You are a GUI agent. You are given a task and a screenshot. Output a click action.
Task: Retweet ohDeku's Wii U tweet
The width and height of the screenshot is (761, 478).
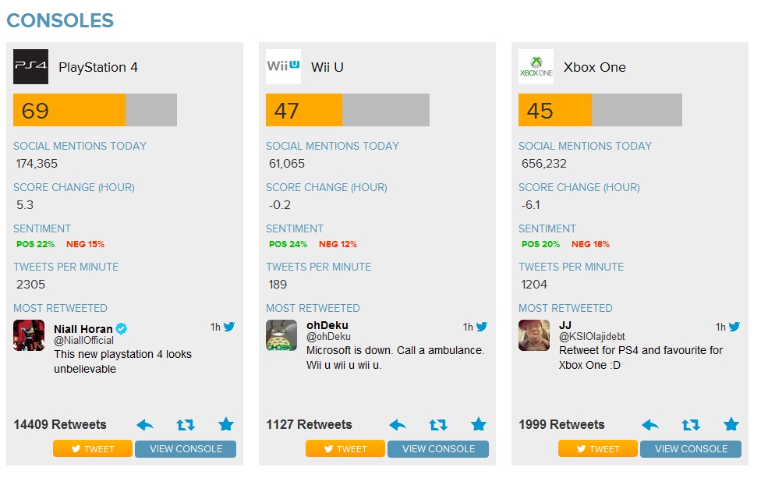click(438, 425)
